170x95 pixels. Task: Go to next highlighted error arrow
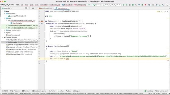click(168, 11)
